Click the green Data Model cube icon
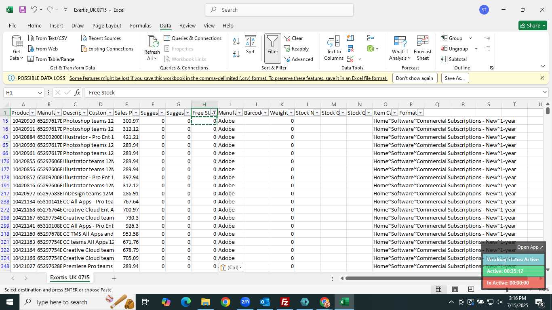The height and width of the screenshot is (310, 552). (371, 48)
